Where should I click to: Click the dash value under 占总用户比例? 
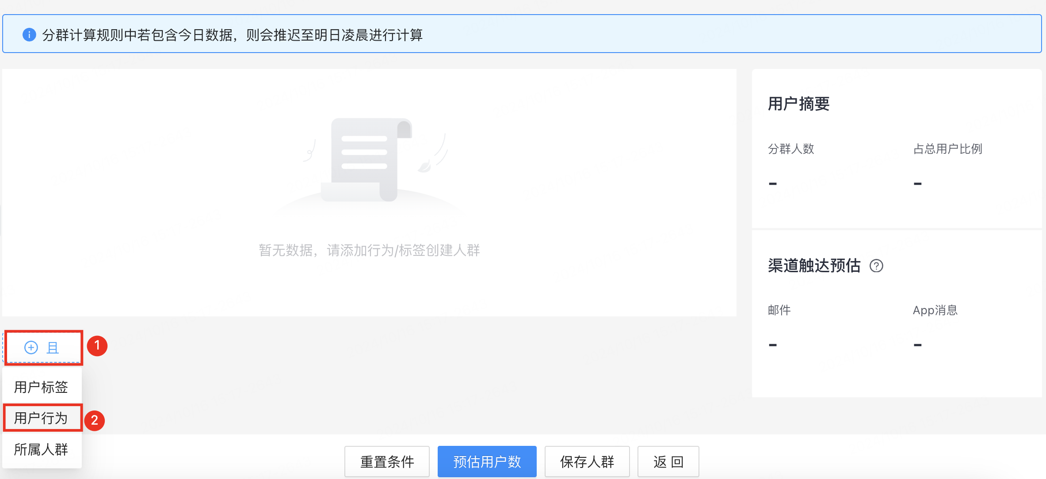point(918,183)
